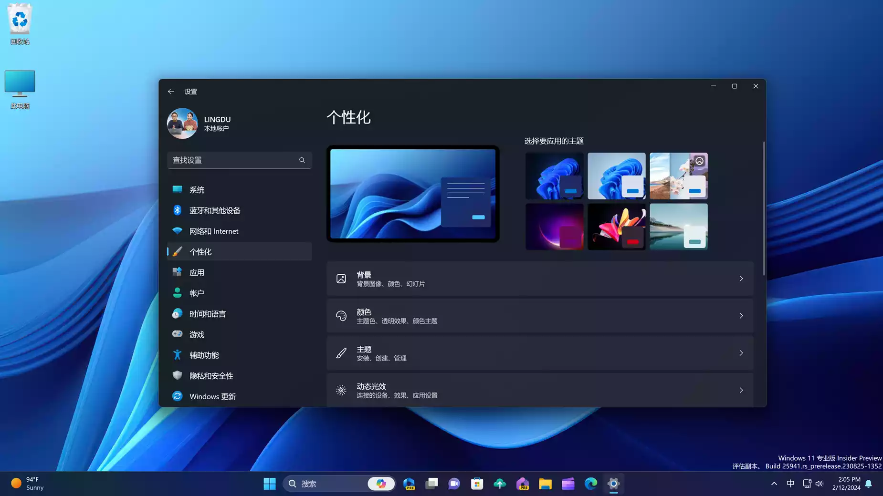Open Microsoft Edge from the taskbar
The width and height of the screenshot is (883, 496).
coord(590,484)
